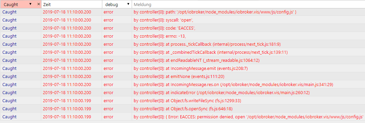
Task: Clear the Caught source filter with X
Action: [x=38, y=4]
